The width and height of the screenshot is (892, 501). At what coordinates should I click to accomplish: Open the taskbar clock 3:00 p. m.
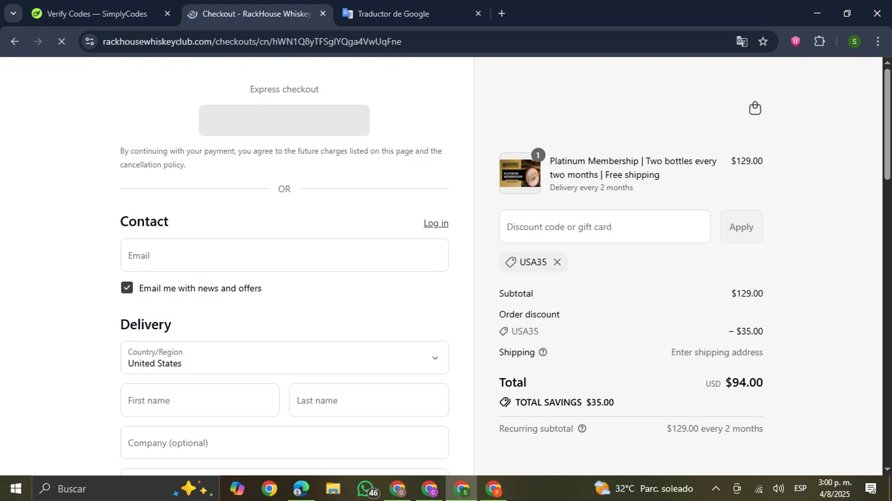835,489
